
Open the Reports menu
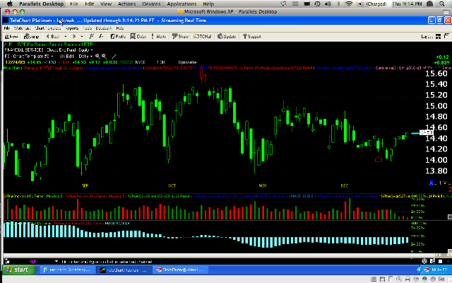pyautogui.click(x=72, y=28)
